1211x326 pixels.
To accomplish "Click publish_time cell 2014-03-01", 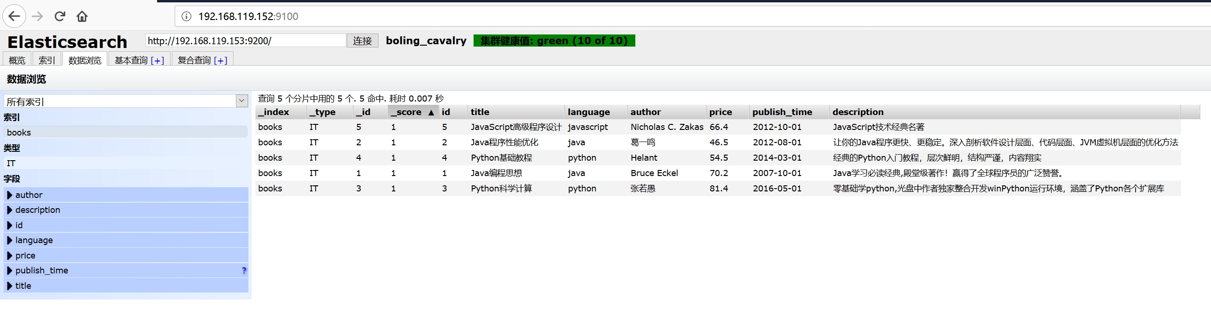I will tap(777, 158).
